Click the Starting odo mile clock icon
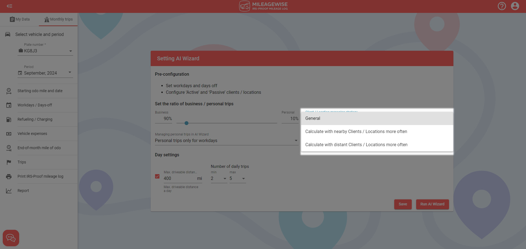The image size is (526, 249). pos(9,91)
